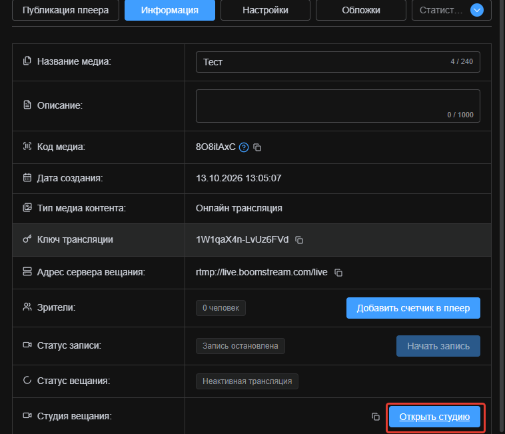Copy the media code 8O8itAxC

point(257,147)
